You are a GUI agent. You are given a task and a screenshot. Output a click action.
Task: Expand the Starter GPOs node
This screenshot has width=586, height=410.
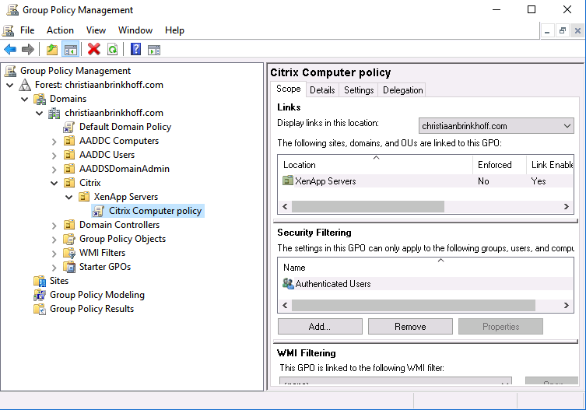(x=54, y=268)
